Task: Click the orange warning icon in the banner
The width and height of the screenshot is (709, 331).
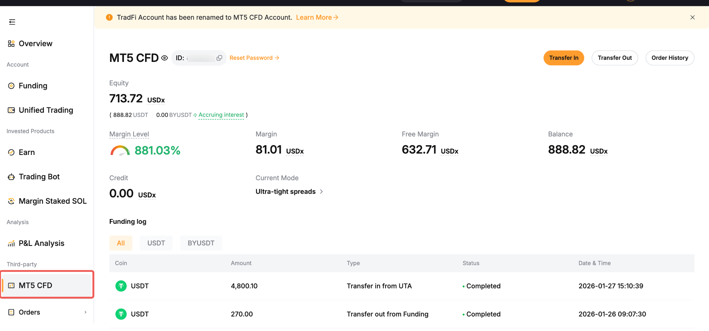Action: tap(109, 17)
